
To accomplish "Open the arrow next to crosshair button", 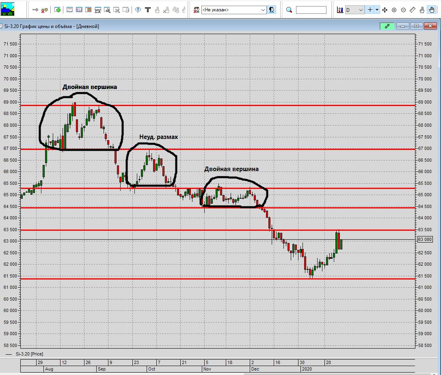I will (377, 10).
